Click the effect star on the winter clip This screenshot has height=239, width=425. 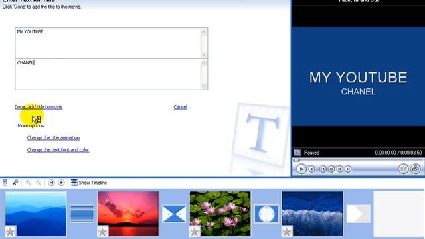[287, 232]
